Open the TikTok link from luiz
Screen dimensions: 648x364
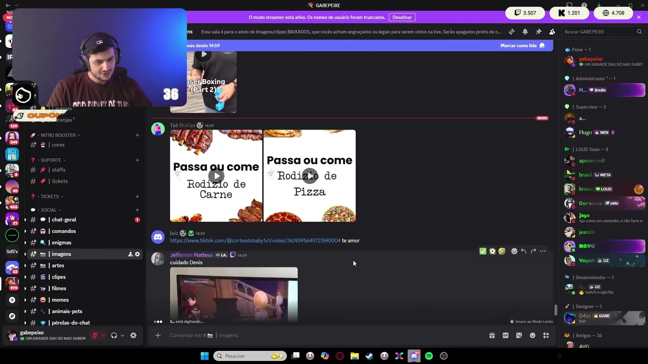pyautogui.click(x=255, y=241)
